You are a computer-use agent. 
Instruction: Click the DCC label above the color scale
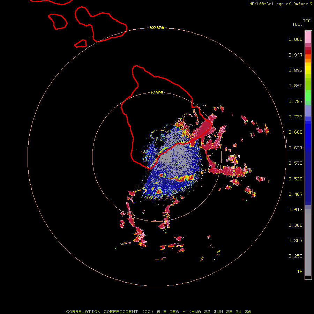point(306,21)
